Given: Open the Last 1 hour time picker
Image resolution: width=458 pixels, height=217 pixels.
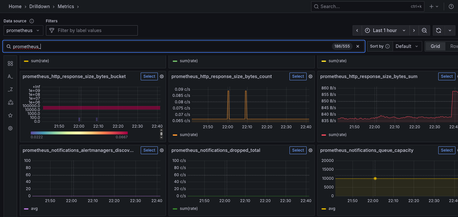Looking at the screenshot, I should (x=386, y=30).
